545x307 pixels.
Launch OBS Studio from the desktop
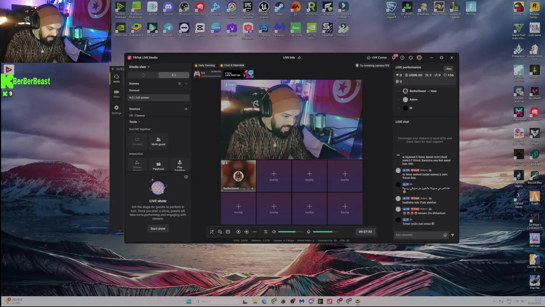point(184,9)
